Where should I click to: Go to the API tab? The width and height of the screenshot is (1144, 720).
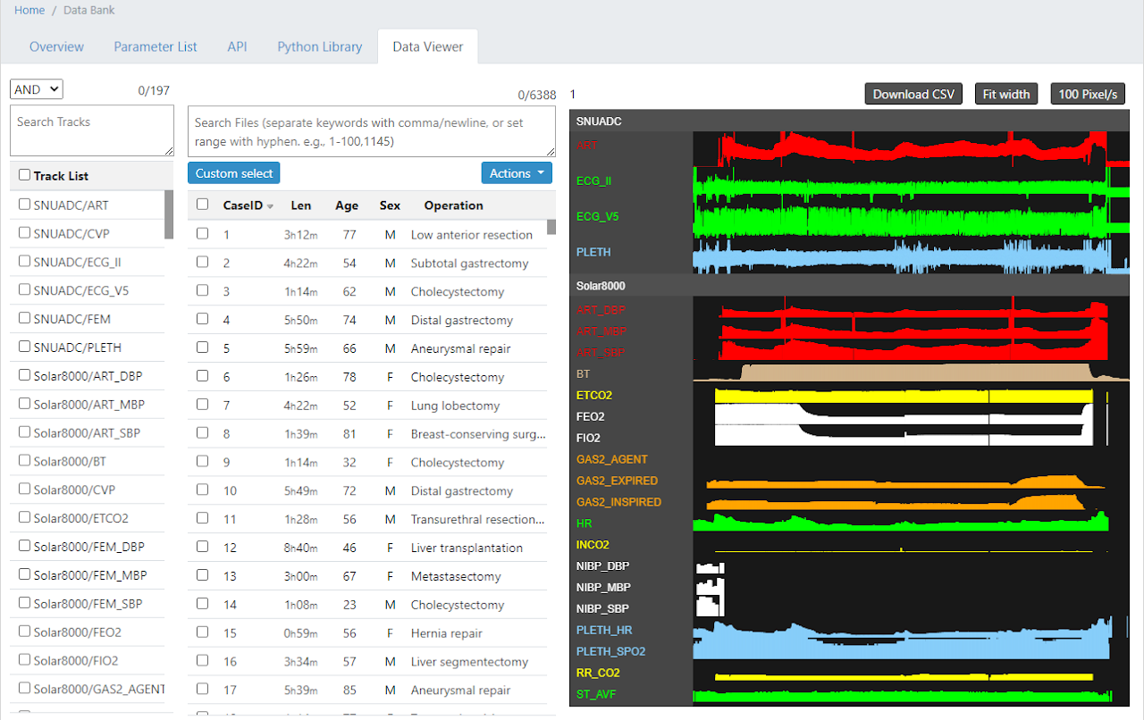pyautogui.click(x=237, y=46)
